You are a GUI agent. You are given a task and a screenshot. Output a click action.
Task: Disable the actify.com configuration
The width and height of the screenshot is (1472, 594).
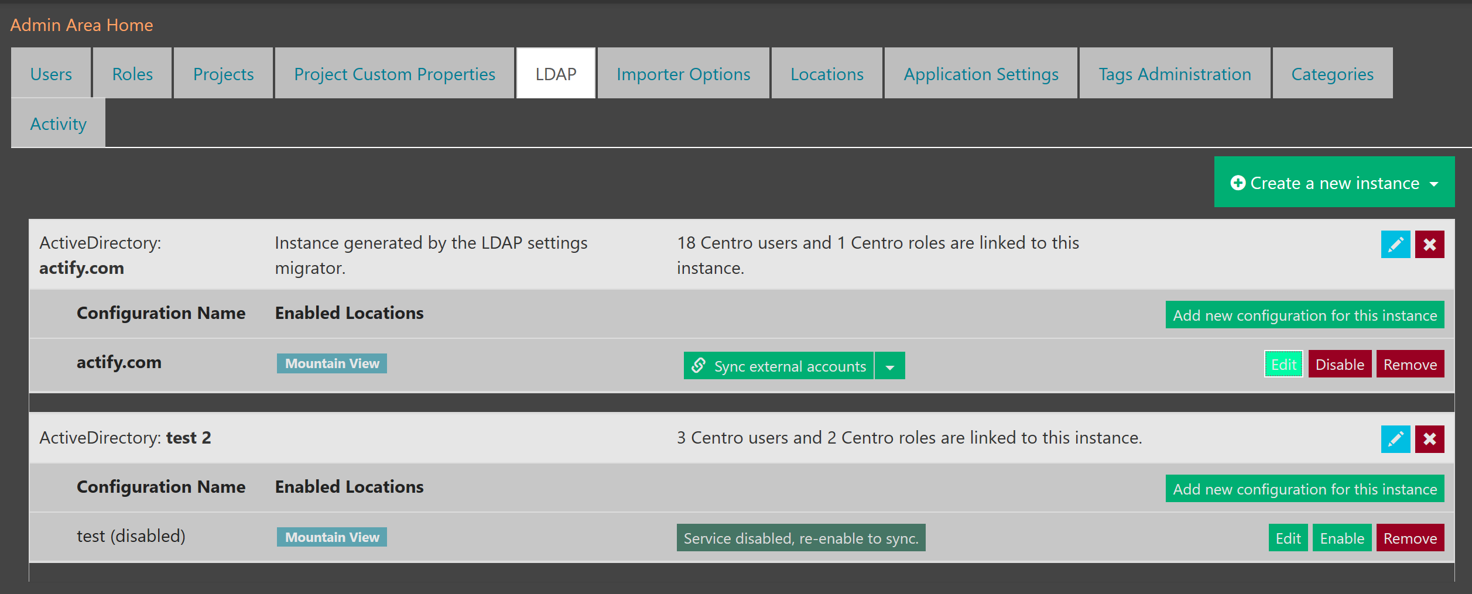(1339, 365)
